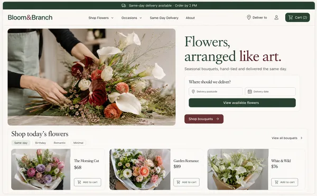The width and height of the screenshot is (317, 196).
Task: Select the Same-day filter chip
Action: pos(21,143)
